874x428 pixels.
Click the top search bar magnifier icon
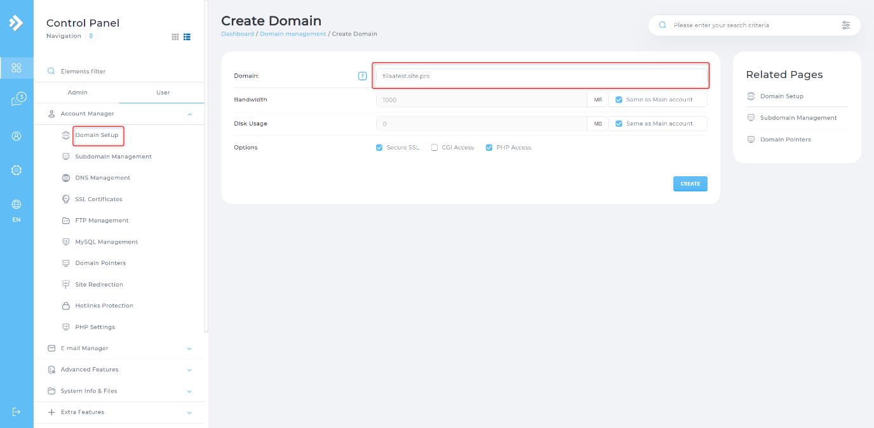(x=662, y=25)
